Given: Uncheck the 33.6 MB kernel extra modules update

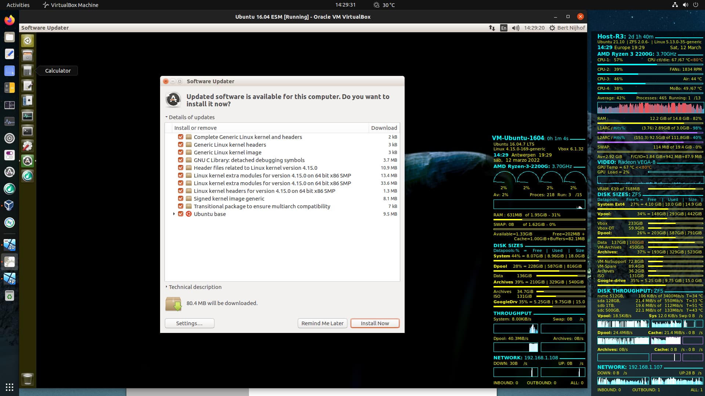Looking at the screenshot, I should click(x=180, y=183).
